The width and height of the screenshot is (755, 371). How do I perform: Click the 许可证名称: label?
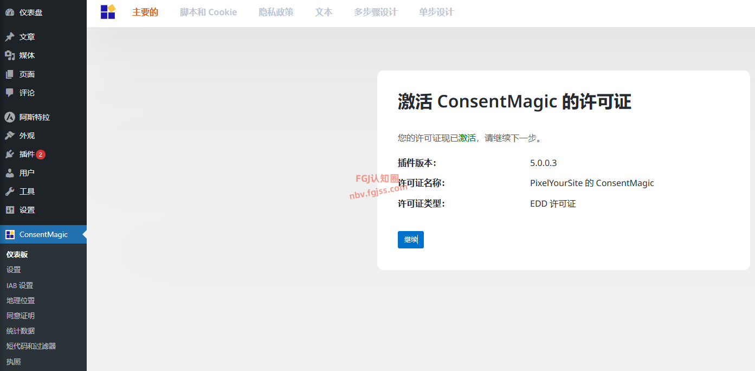coord(422,183)
